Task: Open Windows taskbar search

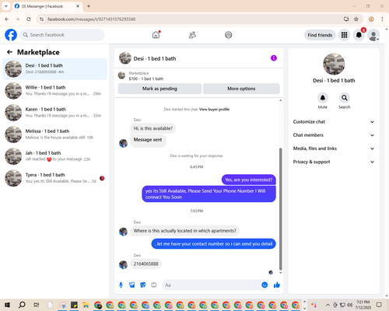Action: (x=22, y=305)
